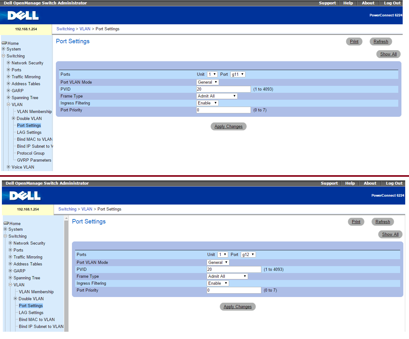This screenshot has width=409, height=339.
Task: Click Support in the header above the g11 page
Action: pos(327,3)
